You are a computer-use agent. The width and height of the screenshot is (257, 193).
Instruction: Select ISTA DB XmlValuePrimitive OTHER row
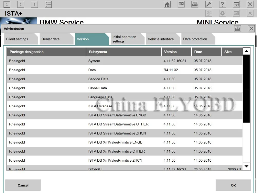click(125, 151)
